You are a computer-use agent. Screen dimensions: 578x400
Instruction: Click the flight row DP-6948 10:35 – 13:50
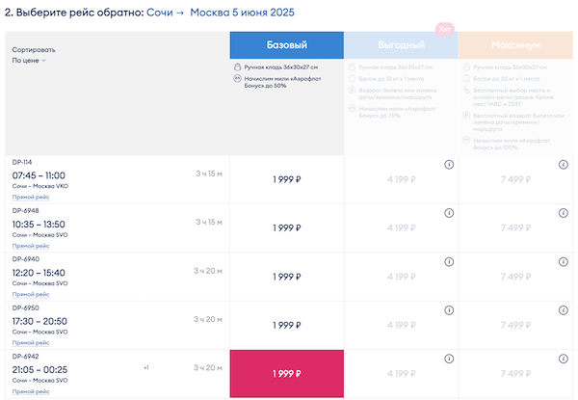pos(96,224)
